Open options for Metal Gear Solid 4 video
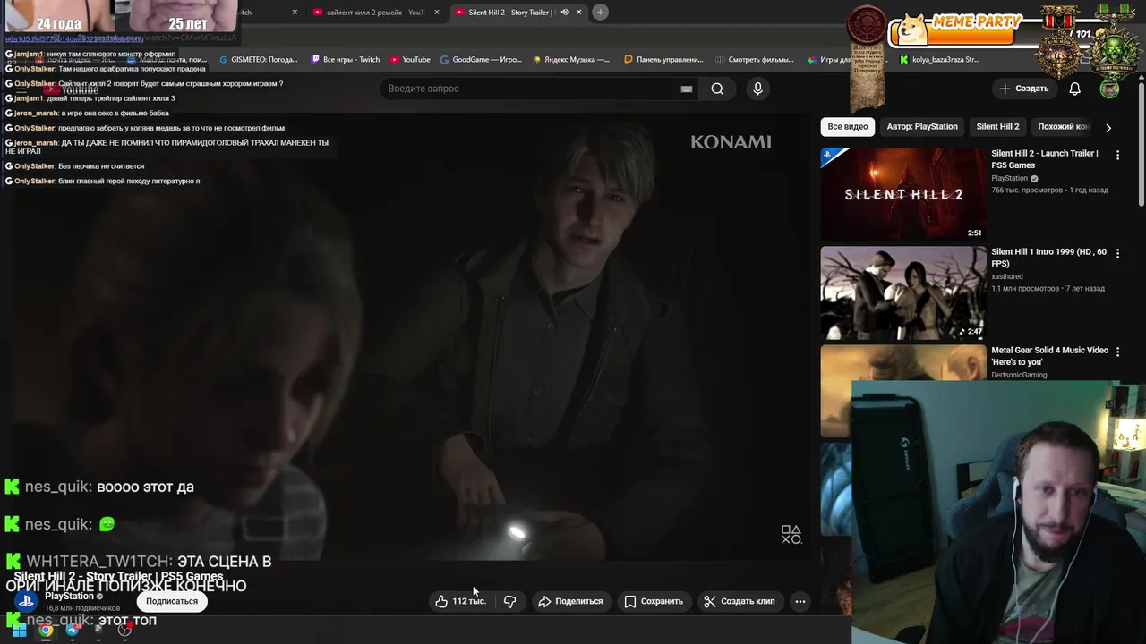 pos(1117,352)
